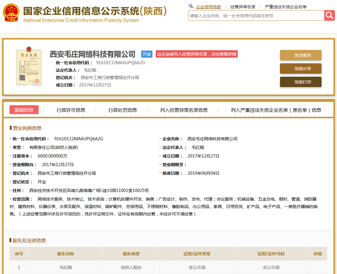Open the business license thumbnail image
This screenshot has height=274, width=337.
point(29,67)
